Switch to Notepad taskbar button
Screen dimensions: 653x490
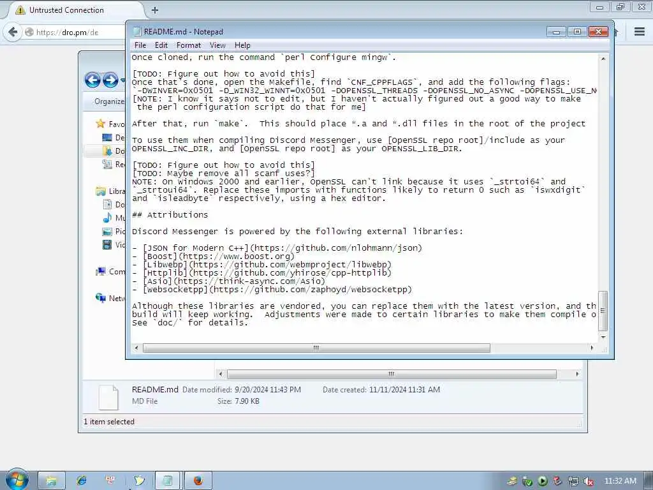[x=168, y=480]
